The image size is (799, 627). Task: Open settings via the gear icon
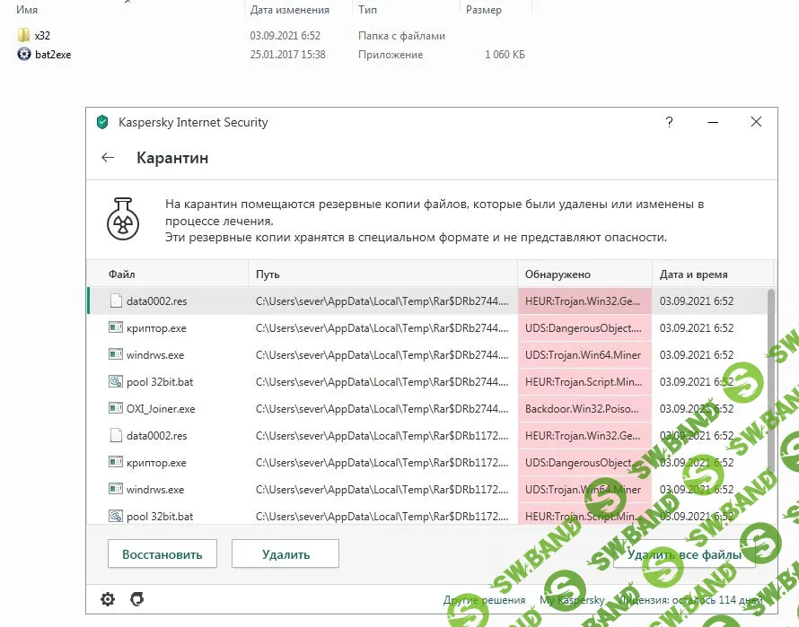(x=108, y=599)
